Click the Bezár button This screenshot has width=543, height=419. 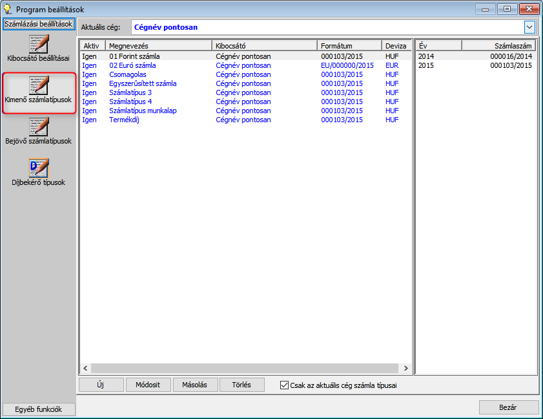point(508,407)
